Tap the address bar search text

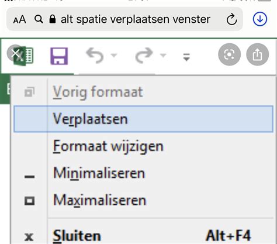click(136, 19)
